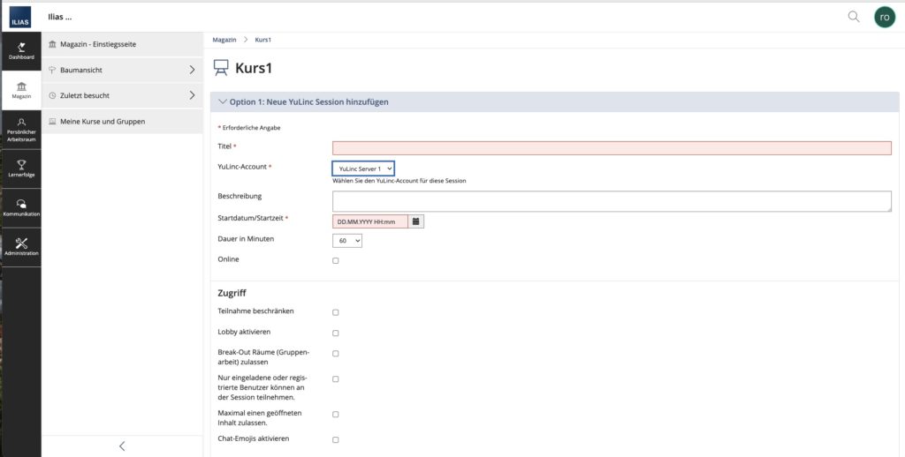Image resolution: width=905 pixels, height=457 pixels.
Task: Open the user avatar menu
Action: [884, 16]
